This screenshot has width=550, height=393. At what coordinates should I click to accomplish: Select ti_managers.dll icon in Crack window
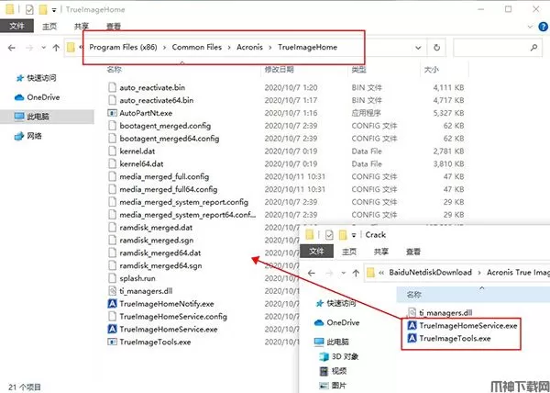point(412,312)
